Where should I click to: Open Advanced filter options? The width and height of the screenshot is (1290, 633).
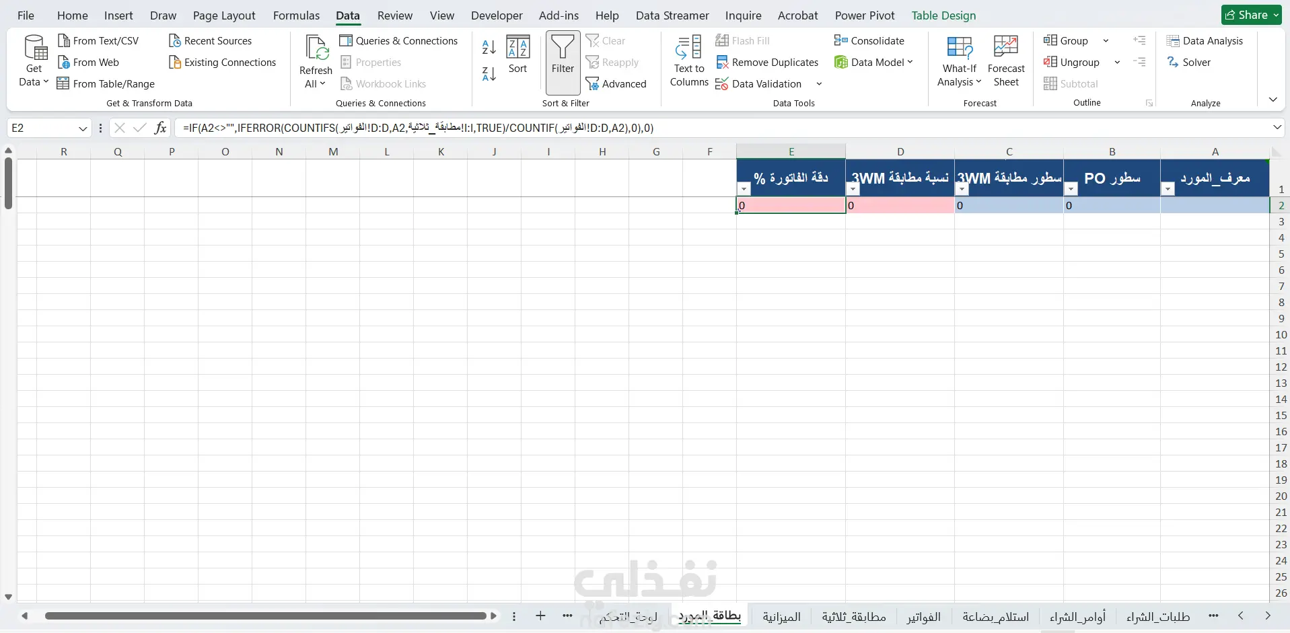(616, 83)
